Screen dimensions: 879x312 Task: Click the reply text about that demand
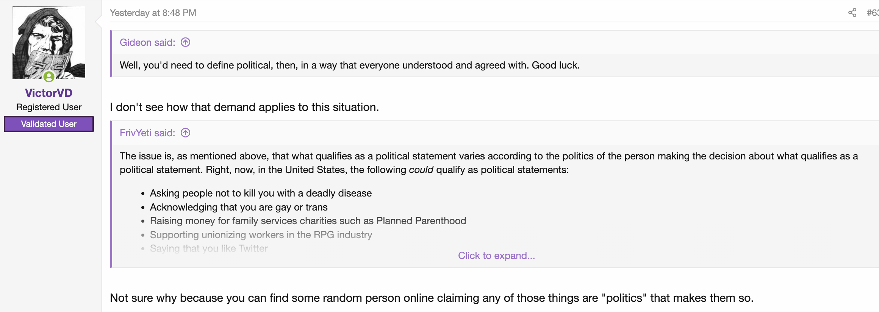coord(244,107)
